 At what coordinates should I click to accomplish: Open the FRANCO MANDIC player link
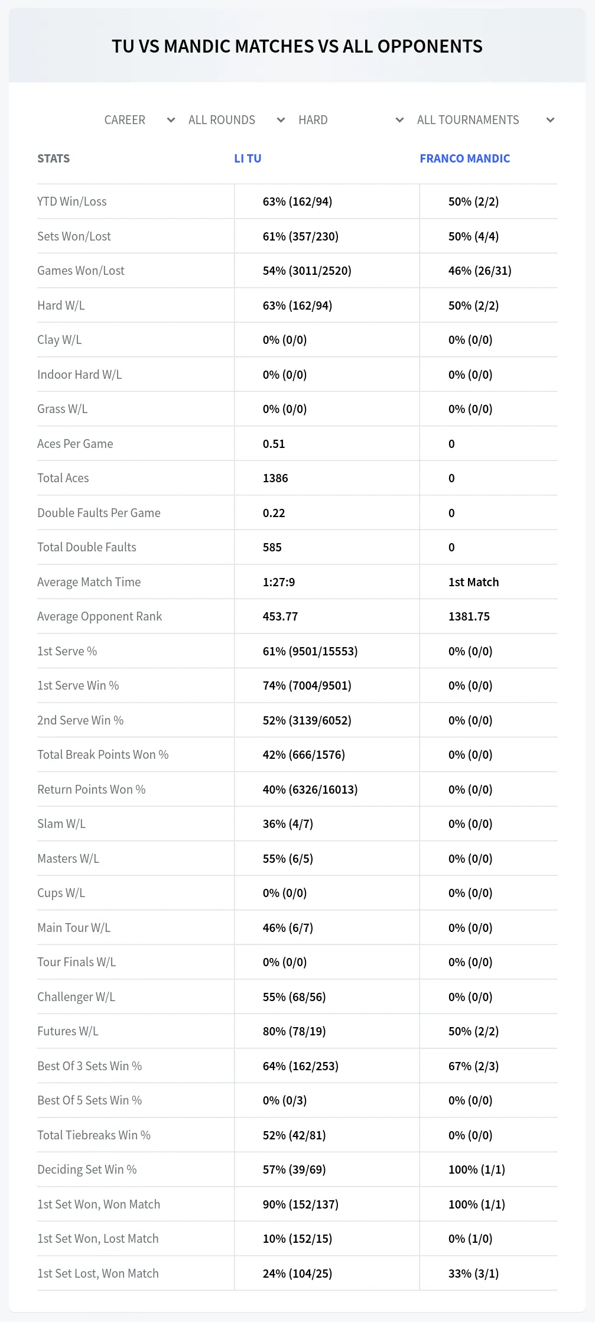point(465,158)
